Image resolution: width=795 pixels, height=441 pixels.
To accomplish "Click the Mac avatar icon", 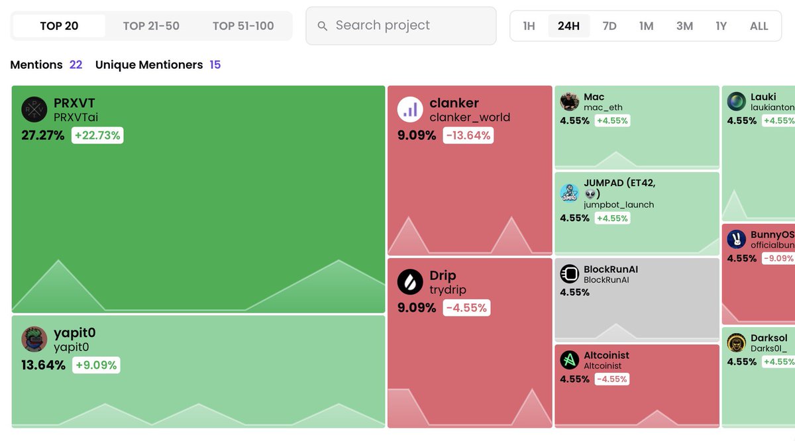I will point(570,101).
